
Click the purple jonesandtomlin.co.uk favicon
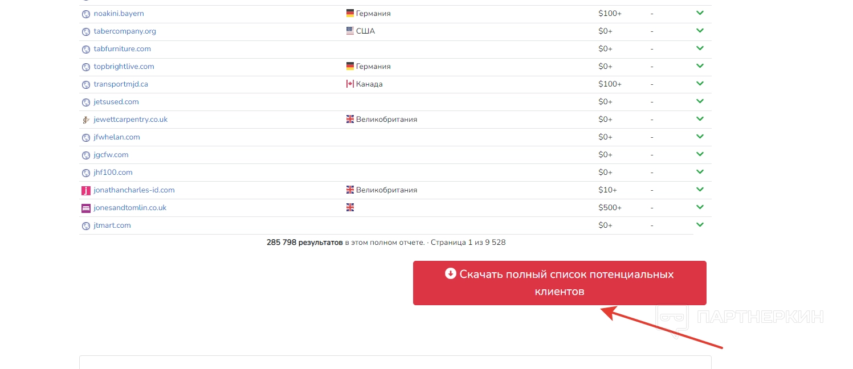(86, 208)
